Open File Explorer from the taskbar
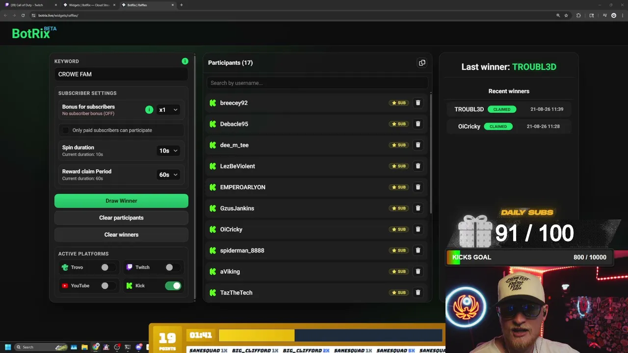 click(x=84, y=347)
